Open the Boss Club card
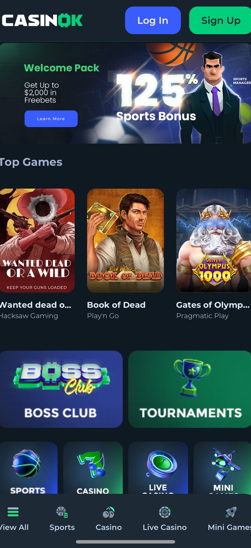 [61, 389]
